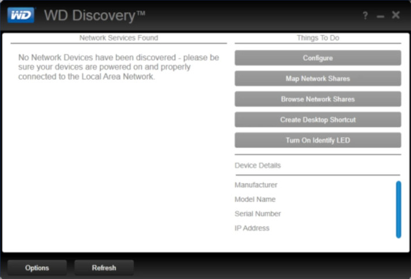This screenshot has width=411, height=279.
Task: Select the IP Address label
Action: [252, 228]
